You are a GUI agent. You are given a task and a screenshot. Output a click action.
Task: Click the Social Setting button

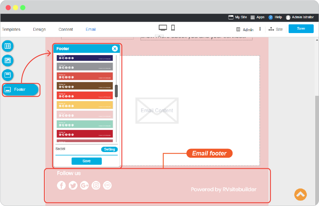109,149
